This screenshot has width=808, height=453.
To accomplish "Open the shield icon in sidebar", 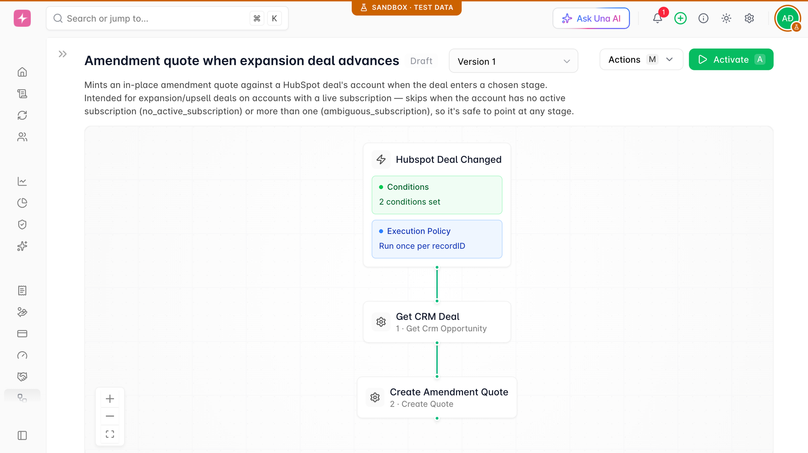I will coord(22,224).
